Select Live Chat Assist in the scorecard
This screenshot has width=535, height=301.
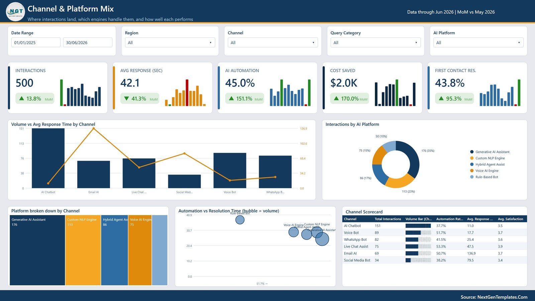356,246
